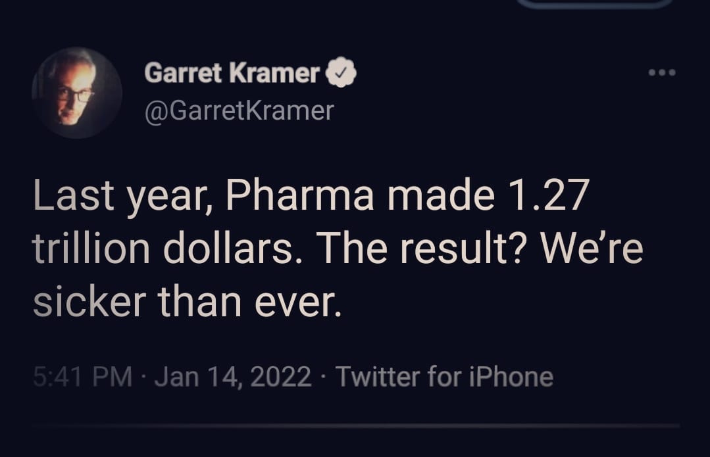The image size is (710, 457).
Task: Click the verified checkmark badge
Action: [x=341, y=73]
